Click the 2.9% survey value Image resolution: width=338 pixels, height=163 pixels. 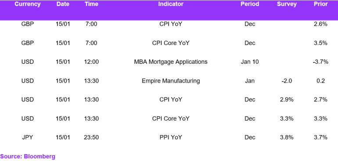pos(287,100)
